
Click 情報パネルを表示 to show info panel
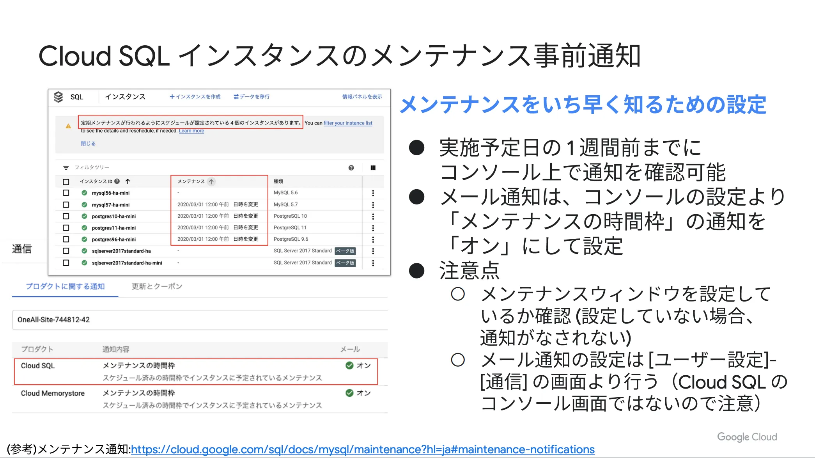(x=362, y=97)
